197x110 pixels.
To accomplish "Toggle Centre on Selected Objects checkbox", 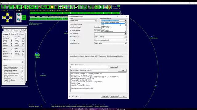I will (x=22, y=67).
